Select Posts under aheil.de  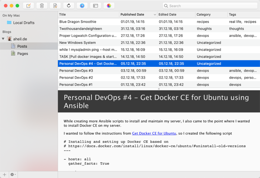point(29,46)
